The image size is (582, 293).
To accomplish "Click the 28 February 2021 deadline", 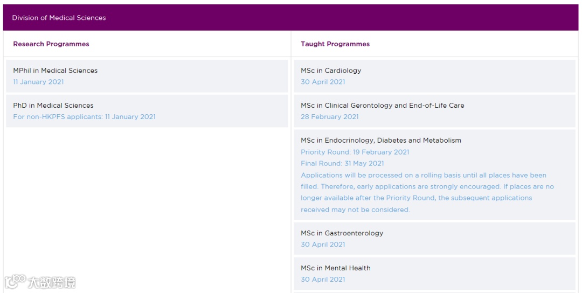I will coord(329,117).
